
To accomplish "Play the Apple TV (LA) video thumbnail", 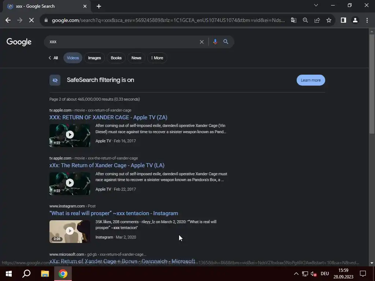I will (x=70, y=183).
